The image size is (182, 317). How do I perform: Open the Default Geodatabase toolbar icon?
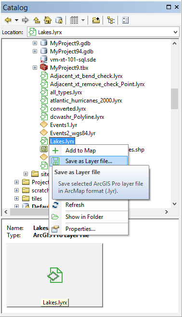[x=59, y=20]
